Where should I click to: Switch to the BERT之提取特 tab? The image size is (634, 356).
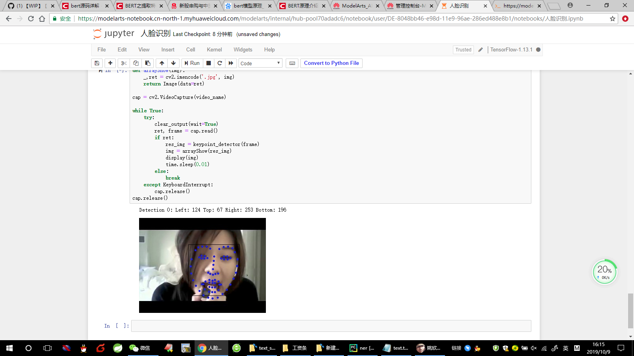pyautogui.click(x=139, y=6)
